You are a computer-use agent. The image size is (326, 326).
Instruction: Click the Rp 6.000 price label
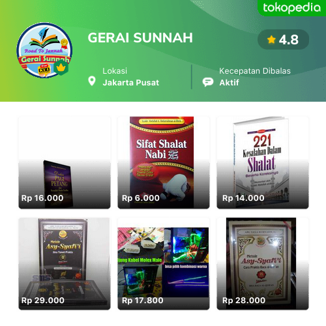[x=141, y=198]
